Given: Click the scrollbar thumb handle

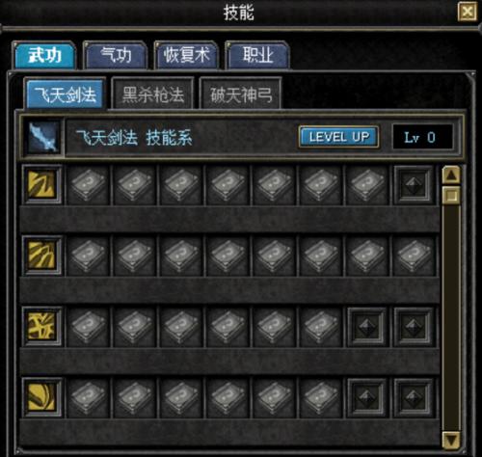Looking at the screenshot, I should point(451,195).
